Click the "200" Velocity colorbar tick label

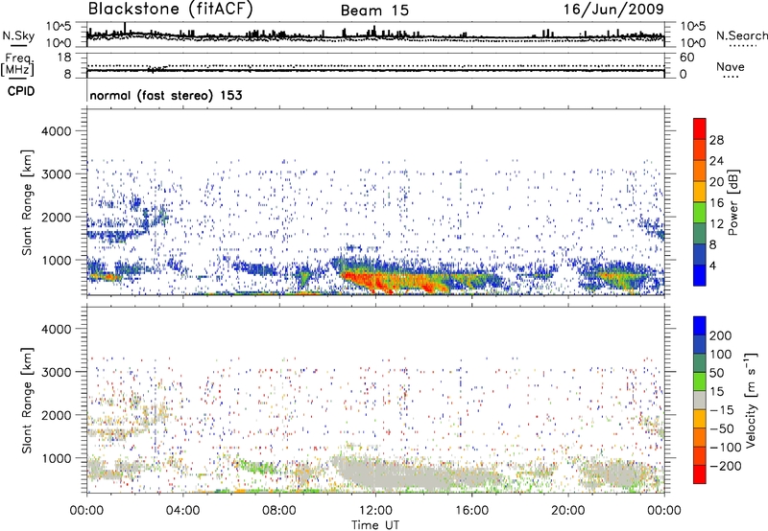click(x=721, y=335)
